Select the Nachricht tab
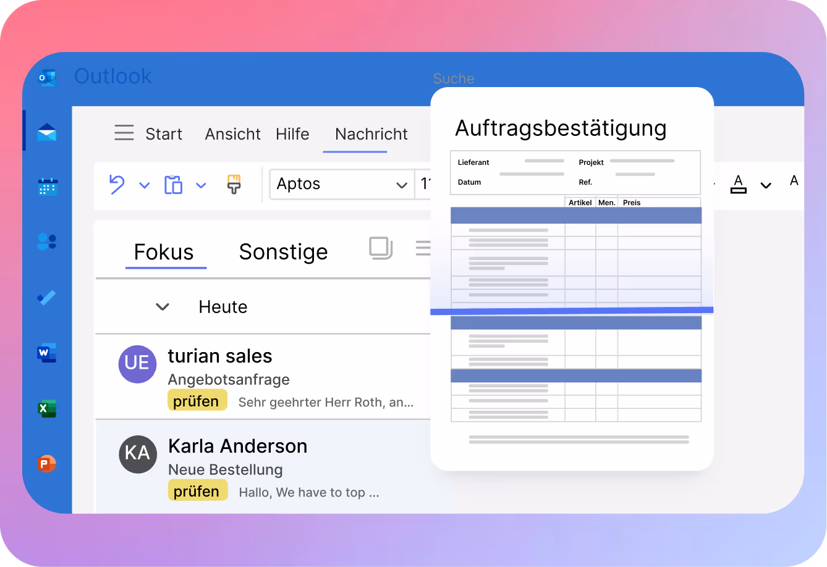 click(371, 134)
